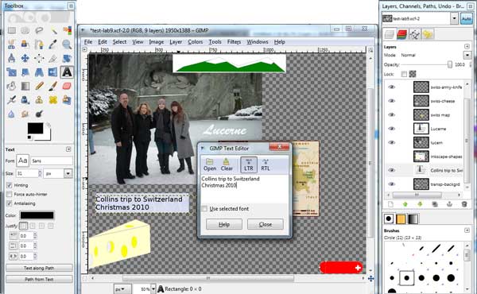Check Use selected font option
Image resolution: width=477 pixels, height=294 pixels.
[204, 209]
